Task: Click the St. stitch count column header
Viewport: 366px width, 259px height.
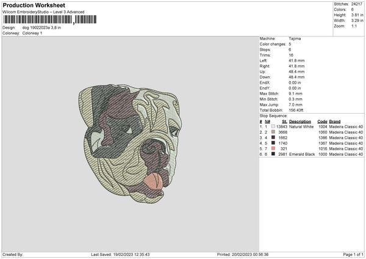Action: 284,121
